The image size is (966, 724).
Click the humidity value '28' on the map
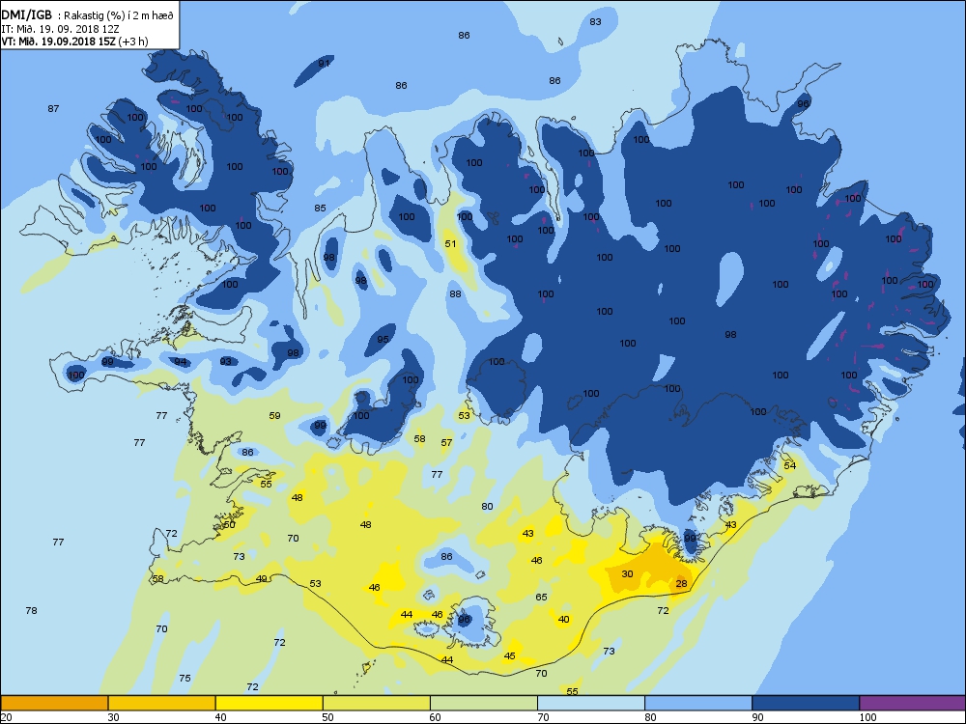coord(681,584)
